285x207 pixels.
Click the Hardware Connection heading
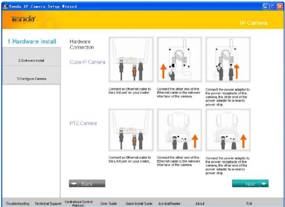[82, 44]
